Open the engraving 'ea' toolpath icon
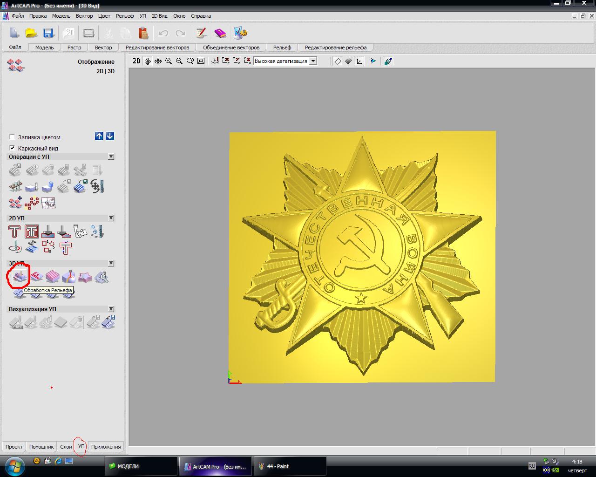 [80, 232]
